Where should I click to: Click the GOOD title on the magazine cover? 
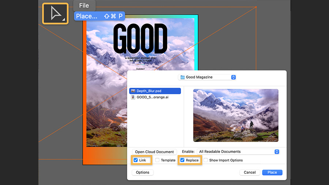(x=140, y=39)
